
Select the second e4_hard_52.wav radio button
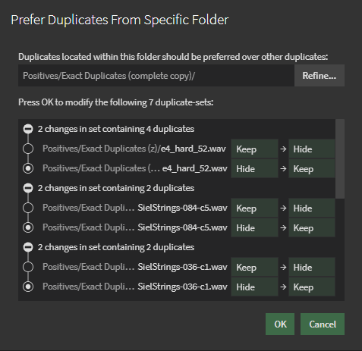tap(28, 168)
